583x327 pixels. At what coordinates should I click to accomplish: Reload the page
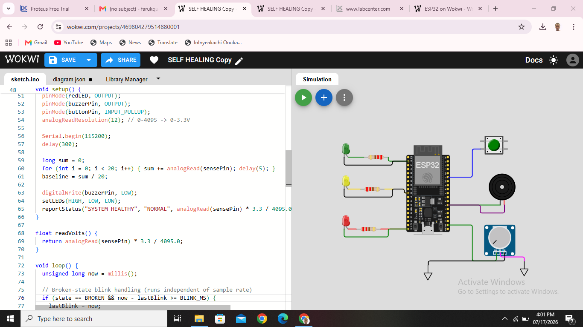pyautogui.click(x=40, y=27)
